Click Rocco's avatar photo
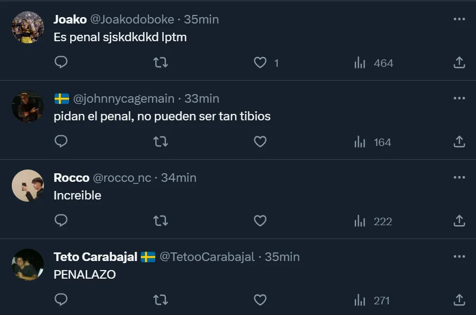The width and height of the screenshot is (476, 315). coord(28,186)
